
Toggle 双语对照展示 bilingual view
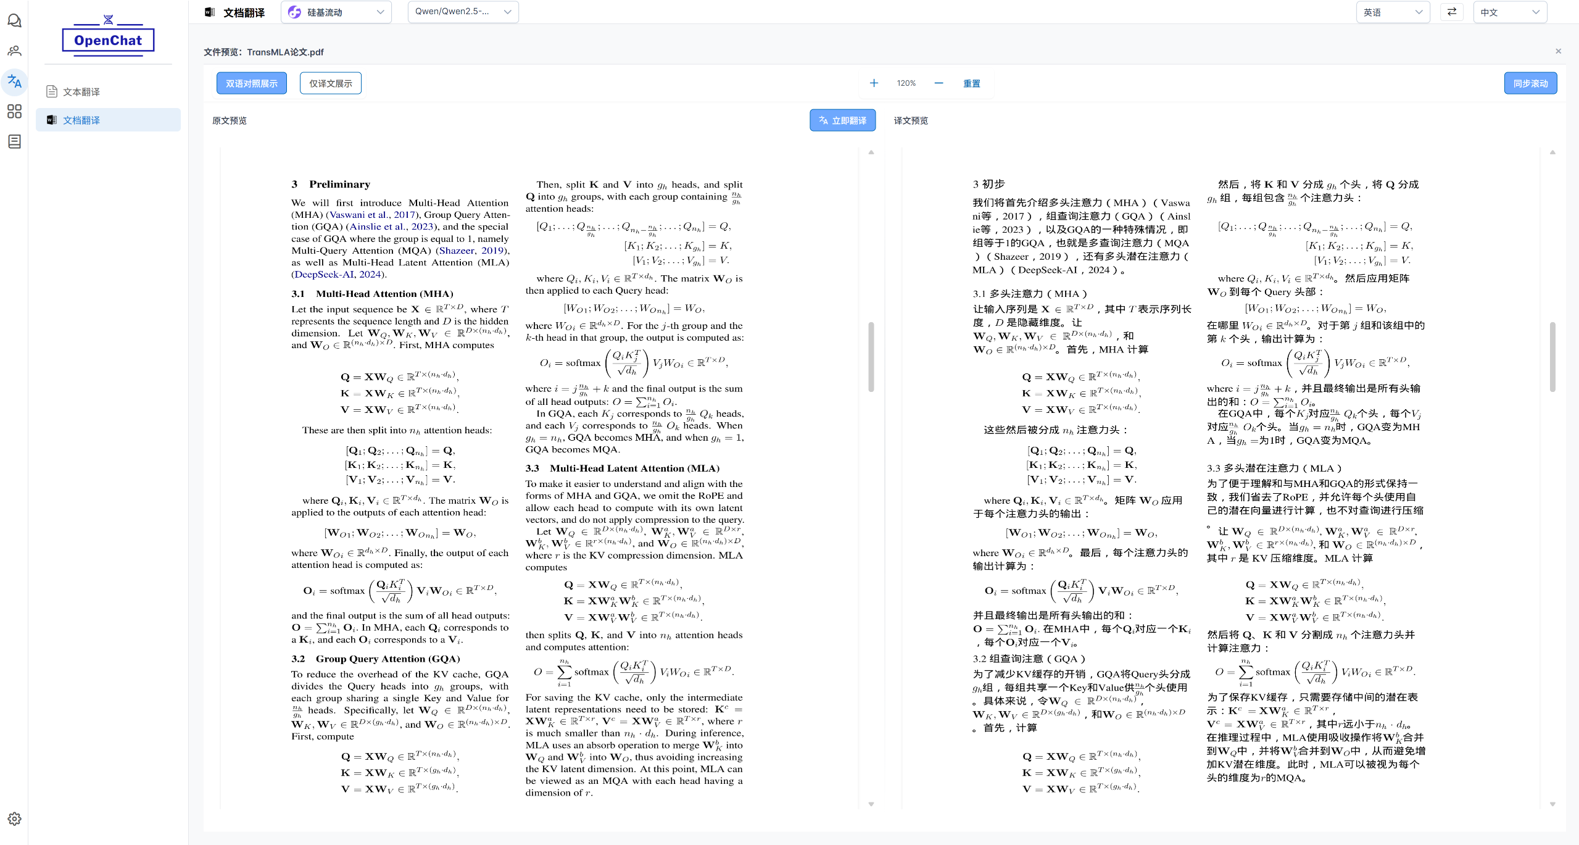coord(251,82)
